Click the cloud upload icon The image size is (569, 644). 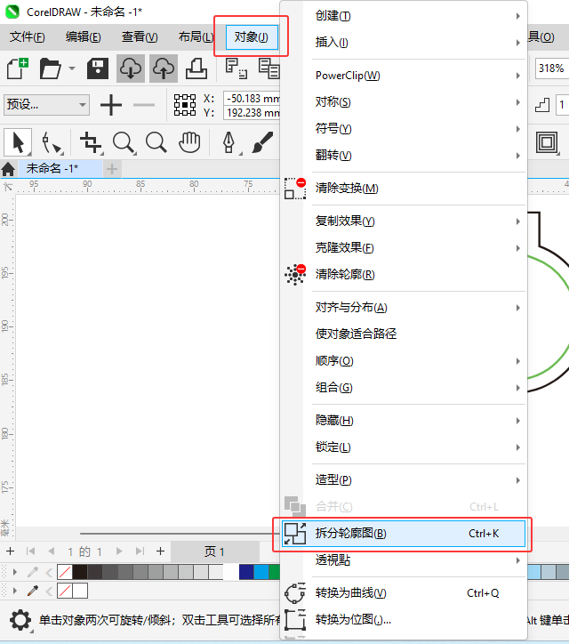coord(164,68)
